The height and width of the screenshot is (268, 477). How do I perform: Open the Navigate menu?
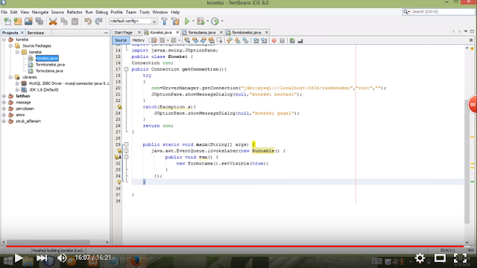tap(40, 12)
